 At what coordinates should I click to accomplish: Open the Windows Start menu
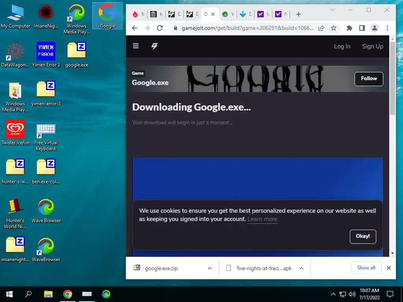tap(9, 294)
